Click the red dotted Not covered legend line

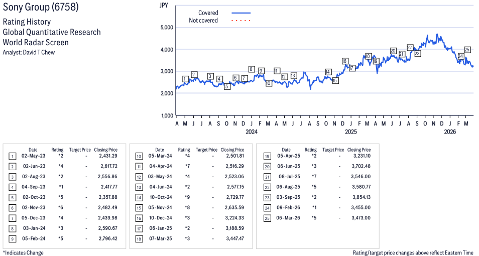click(241, 21)
